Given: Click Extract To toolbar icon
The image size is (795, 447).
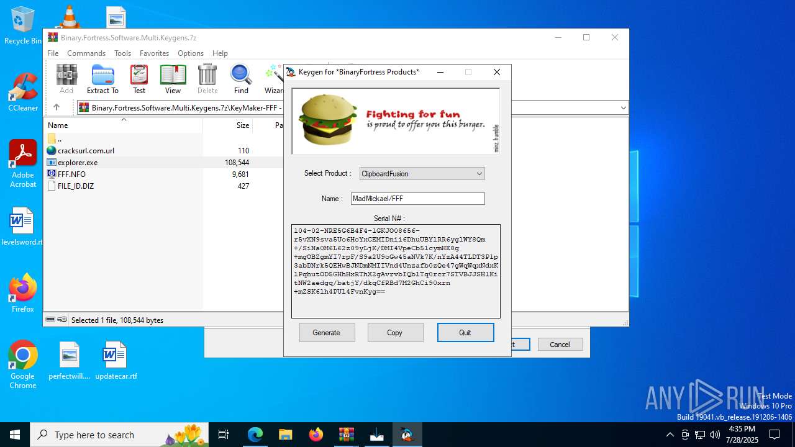Looking at the screenshot, I should tap(102, 79).
